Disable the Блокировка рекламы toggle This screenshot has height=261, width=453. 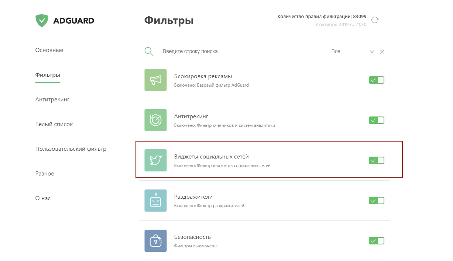point(376,80)
